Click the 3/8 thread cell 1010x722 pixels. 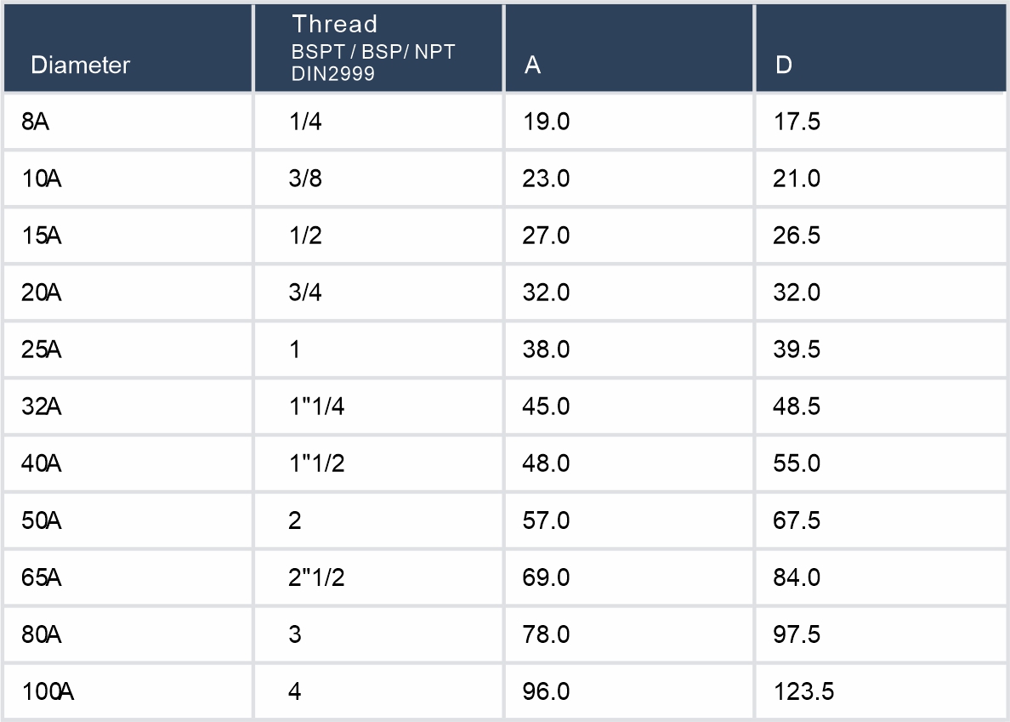306,179
